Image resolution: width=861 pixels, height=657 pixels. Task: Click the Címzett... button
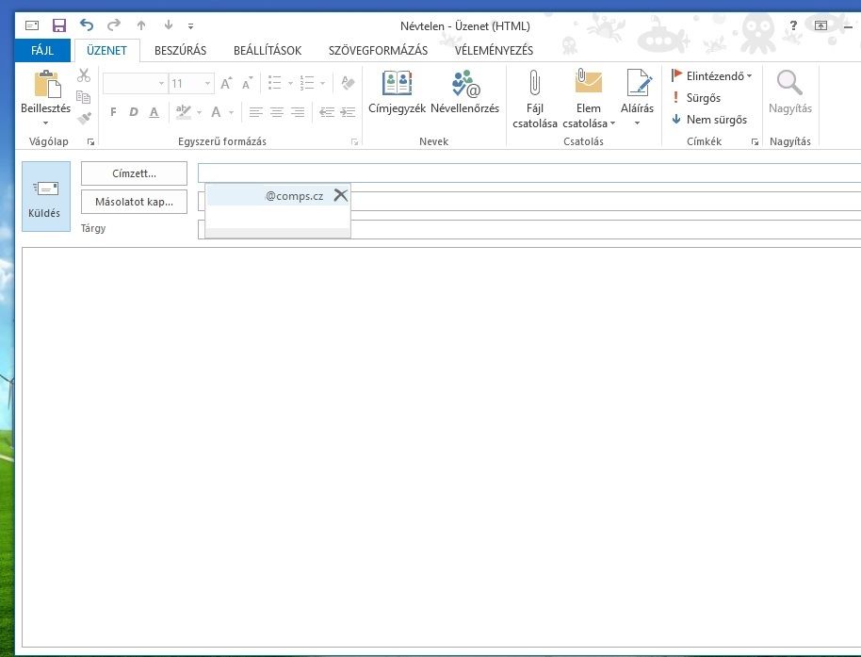(134, 173)
